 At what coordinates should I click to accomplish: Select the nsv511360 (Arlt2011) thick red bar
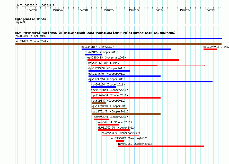point(124,65)
